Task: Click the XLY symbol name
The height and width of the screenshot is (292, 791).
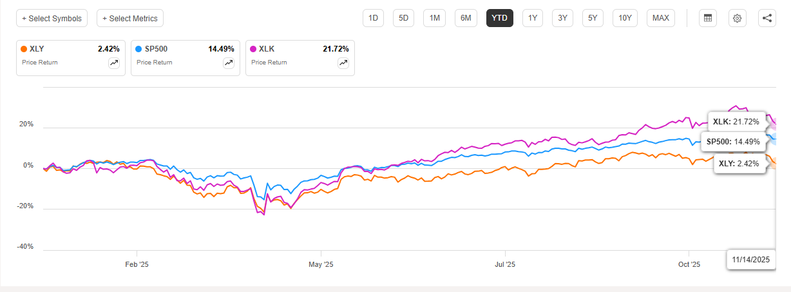Action: coord(37,49)
